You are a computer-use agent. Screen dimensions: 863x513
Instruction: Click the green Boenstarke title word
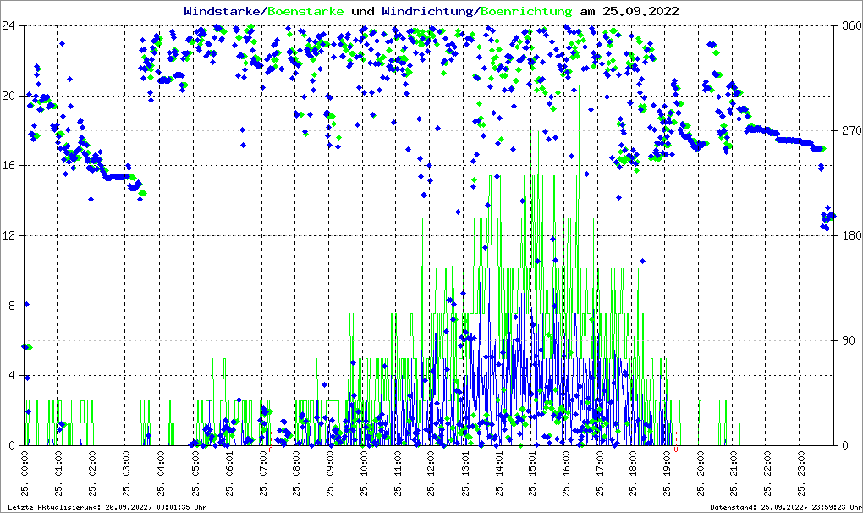pos(305,11)
